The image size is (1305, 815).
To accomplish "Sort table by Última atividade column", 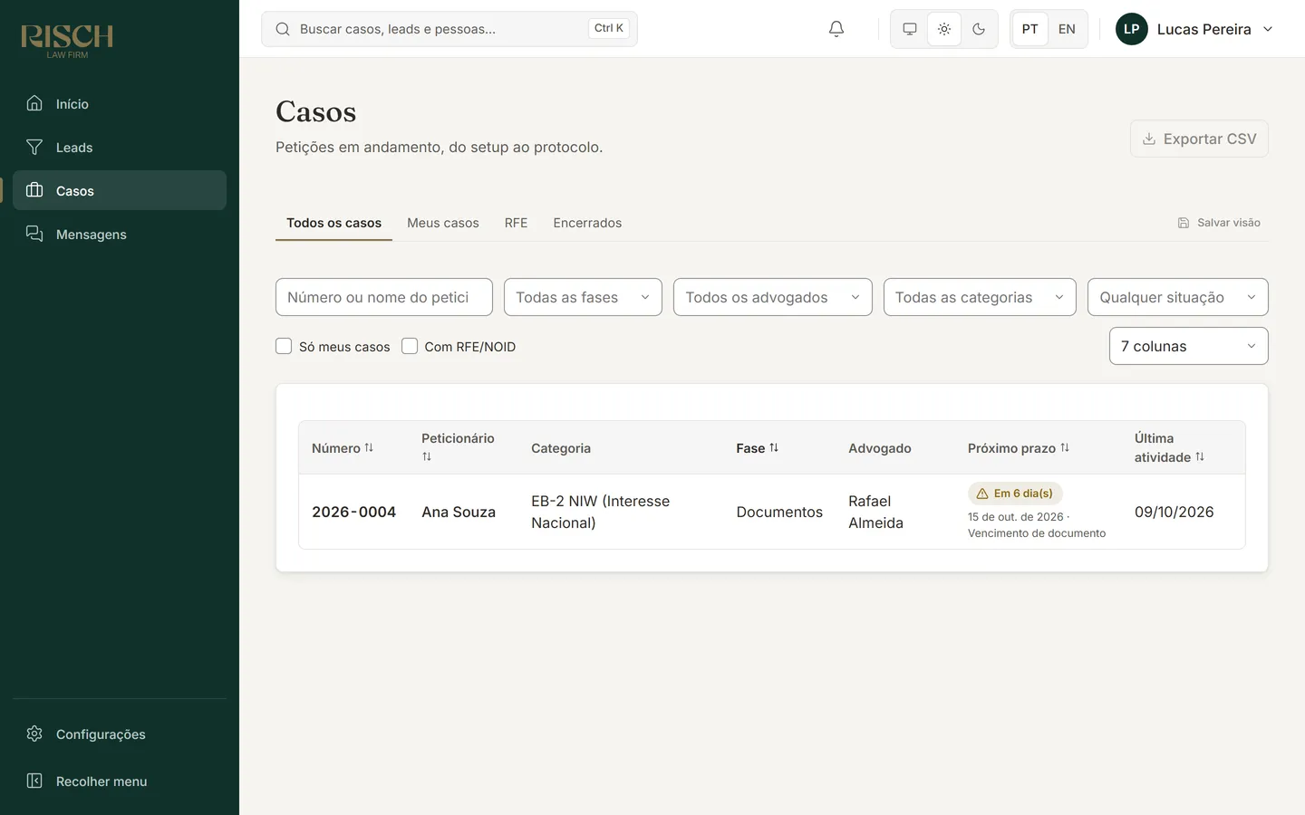I will [1169, 447].
